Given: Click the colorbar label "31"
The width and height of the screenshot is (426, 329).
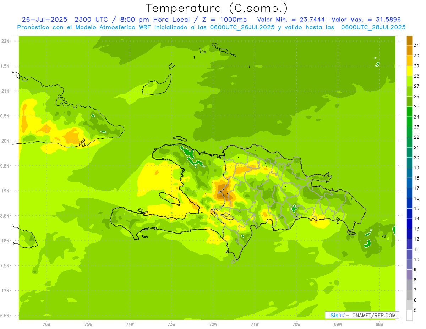Looking at the screenshot, I should point(417,45).
